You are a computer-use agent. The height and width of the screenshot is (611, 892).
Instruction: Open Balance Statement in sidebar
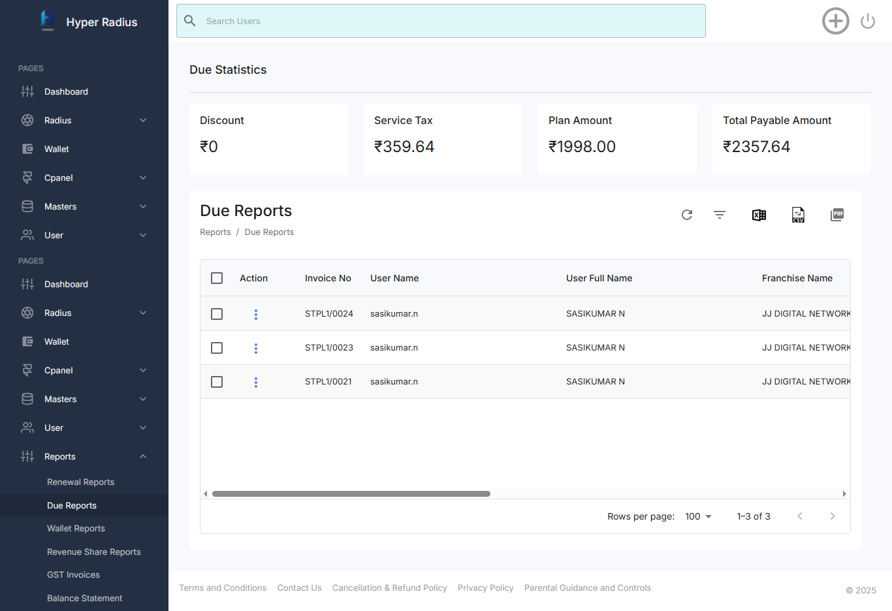pos(84,599)
